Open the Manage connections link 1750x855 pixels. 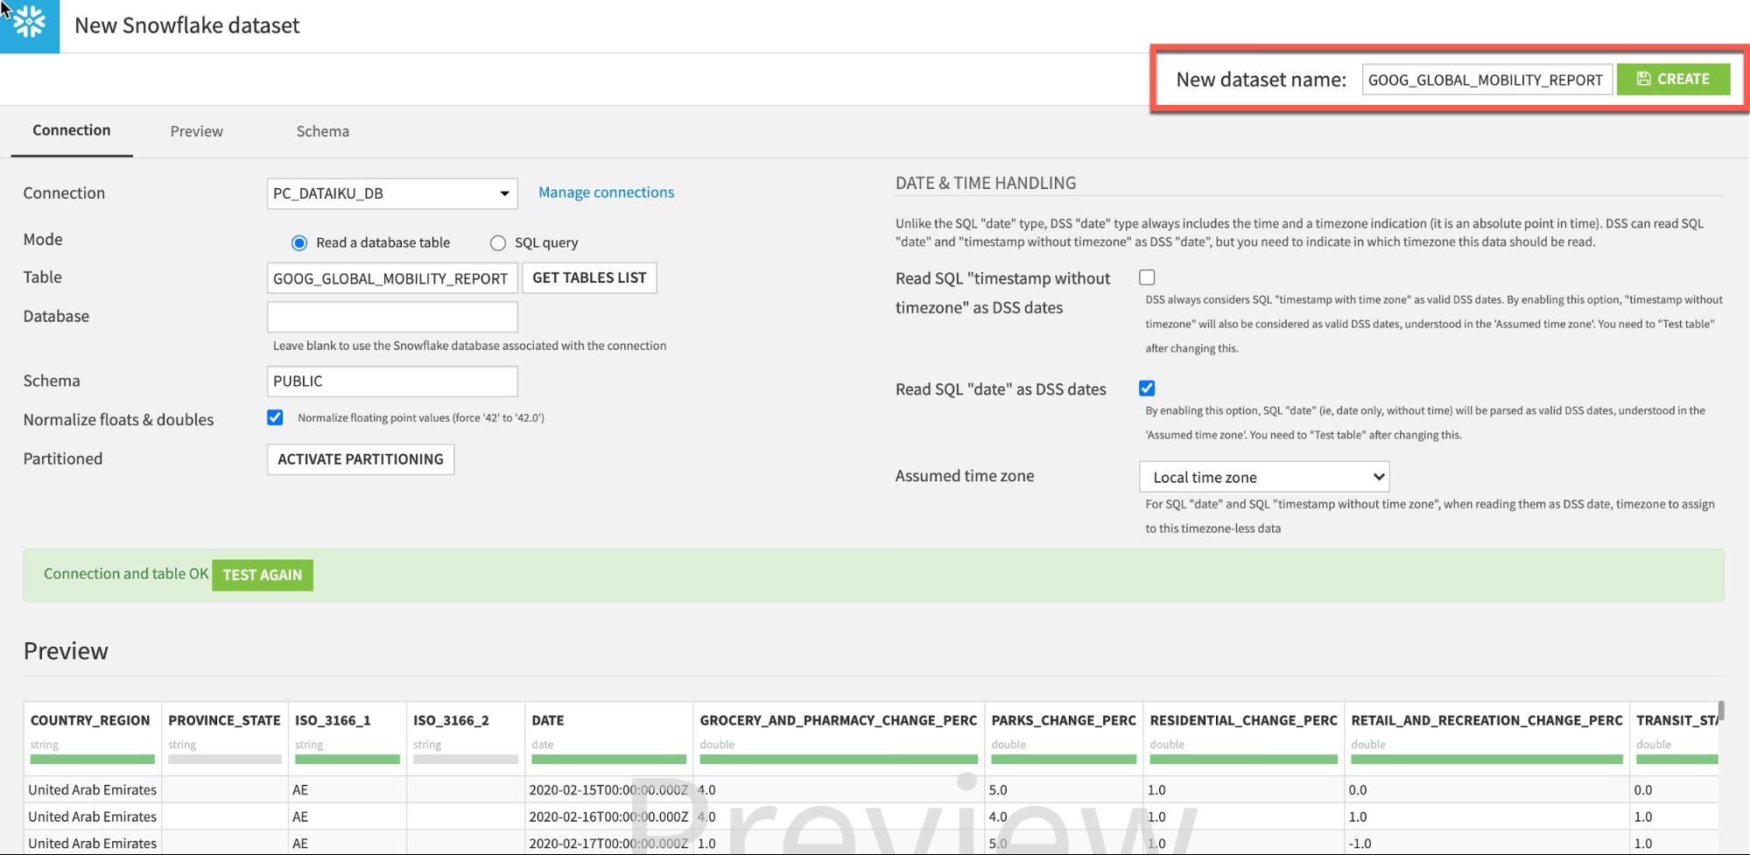coord(606,193)
